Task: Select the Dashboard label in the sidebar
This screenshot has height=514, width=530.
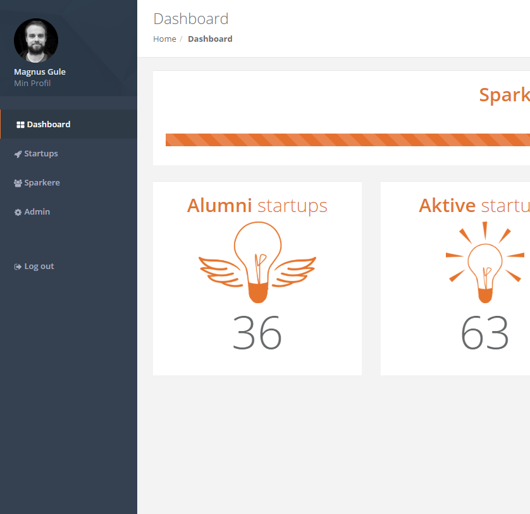Action: click(x=49, y=125)
